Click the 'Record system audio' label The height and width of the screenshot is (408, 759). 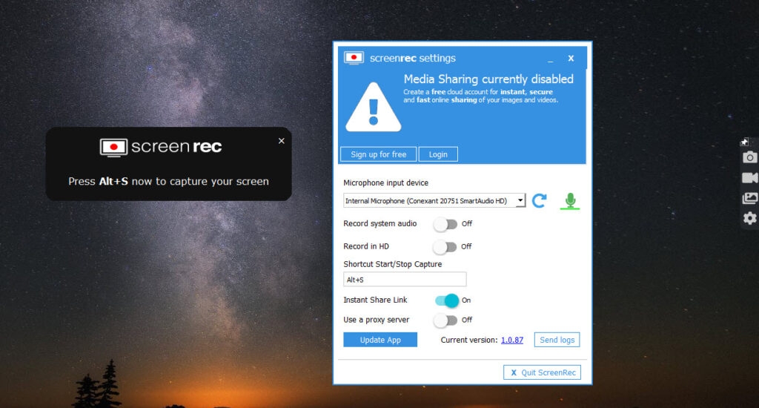380,223
